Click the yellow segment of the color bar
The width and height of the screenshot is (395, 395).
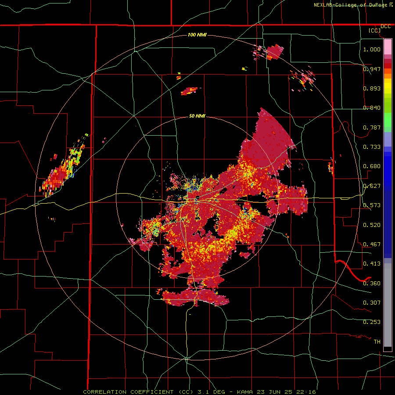click(x=388, y=86)
